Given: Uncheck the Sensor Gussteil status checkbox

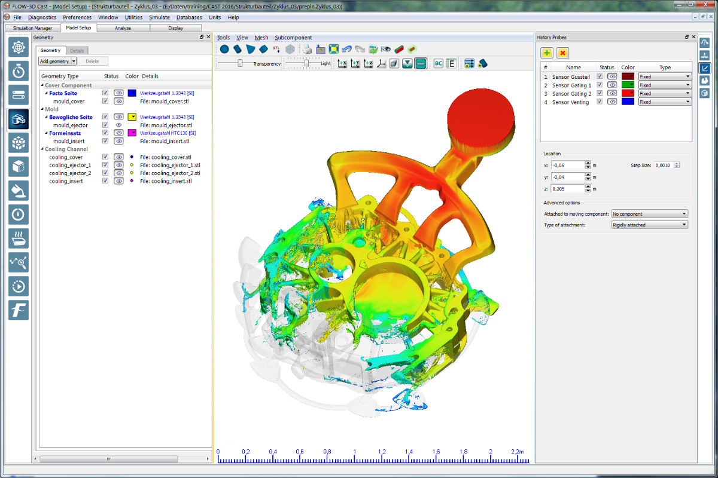Looking at the screenshot, I should pyautogui.click(x=600, y=76).
